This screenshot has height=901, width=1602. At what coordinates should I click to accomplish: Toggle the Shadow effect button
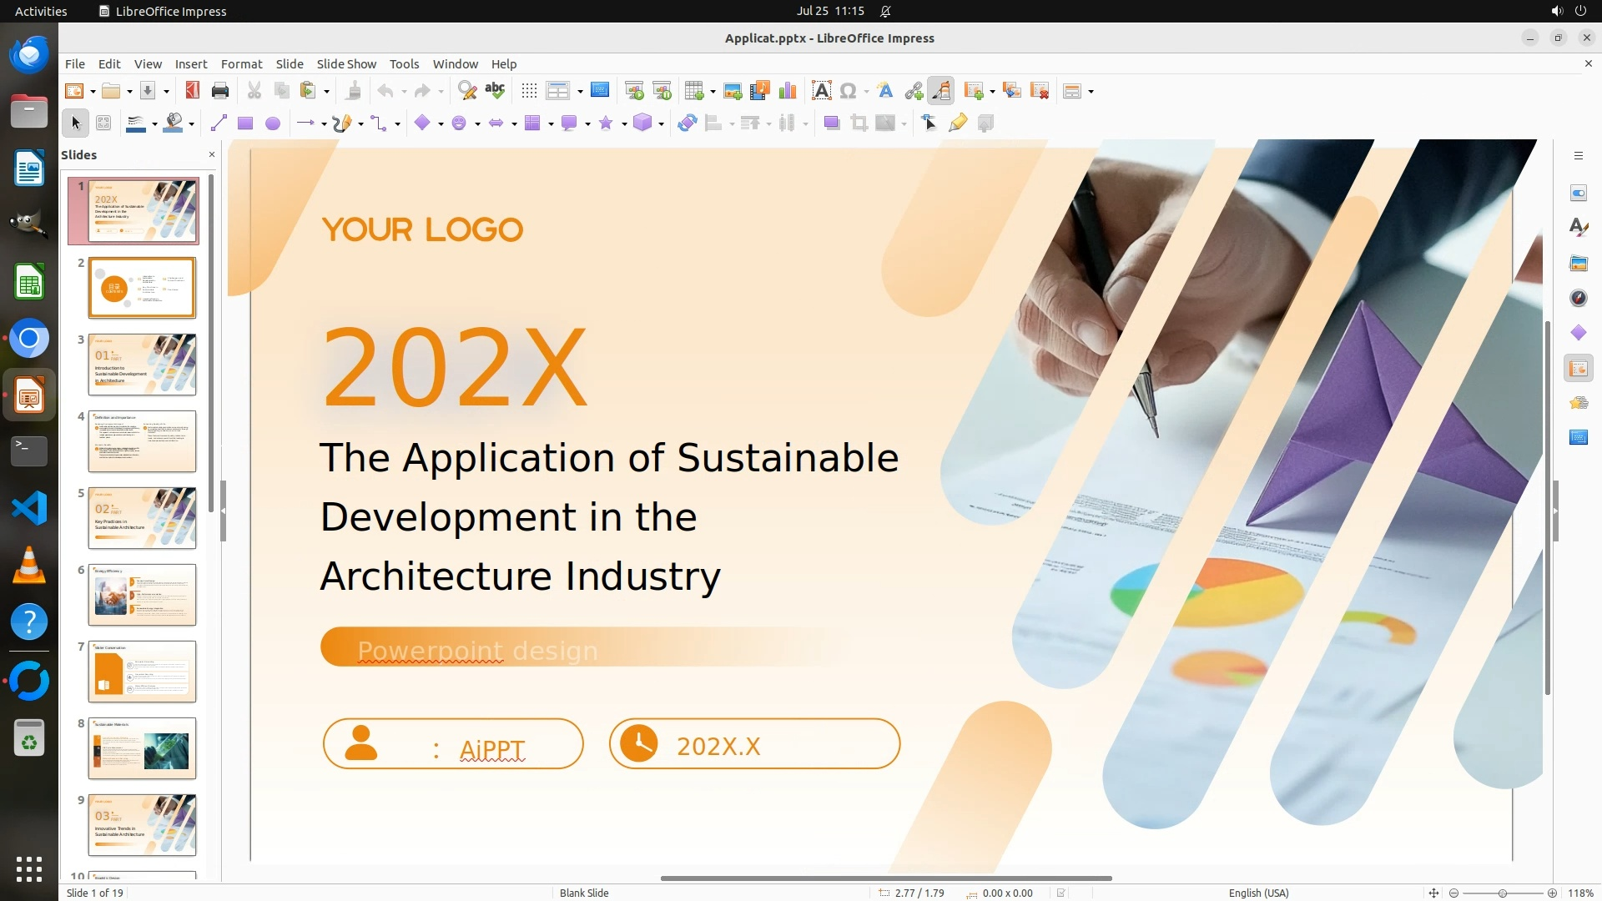click(x=831, y=123)
